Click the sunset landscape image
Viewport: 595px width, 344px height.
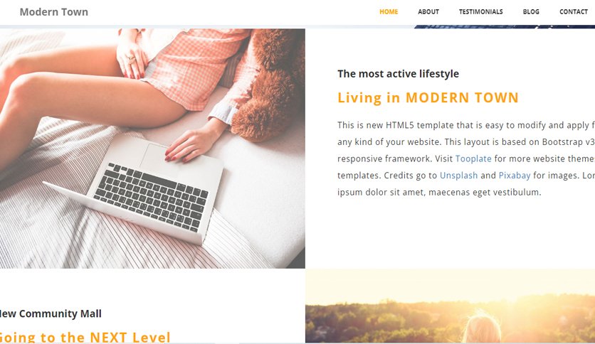450,306
